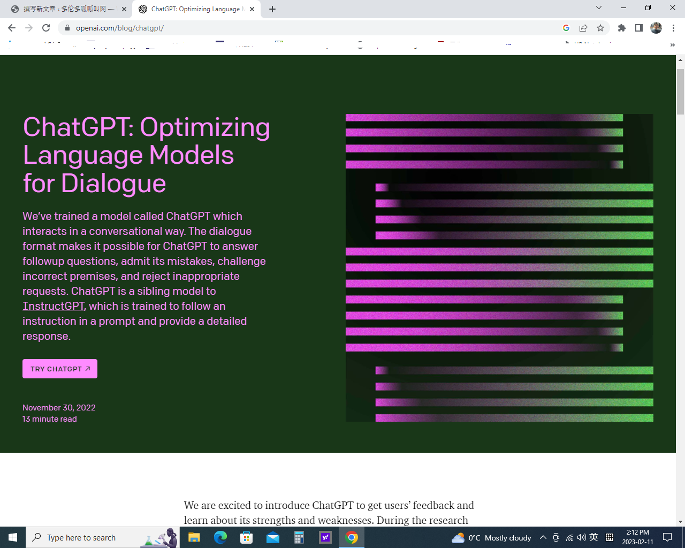Expand the hidden bookmarks overflow chevron
Screen dimensions: 685x548
click(x=673, y=45)
